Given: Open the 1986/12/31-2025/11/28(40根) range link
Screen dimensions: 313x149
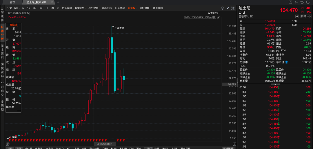Looking at the screenshot, I should click(x=200, y=18).
